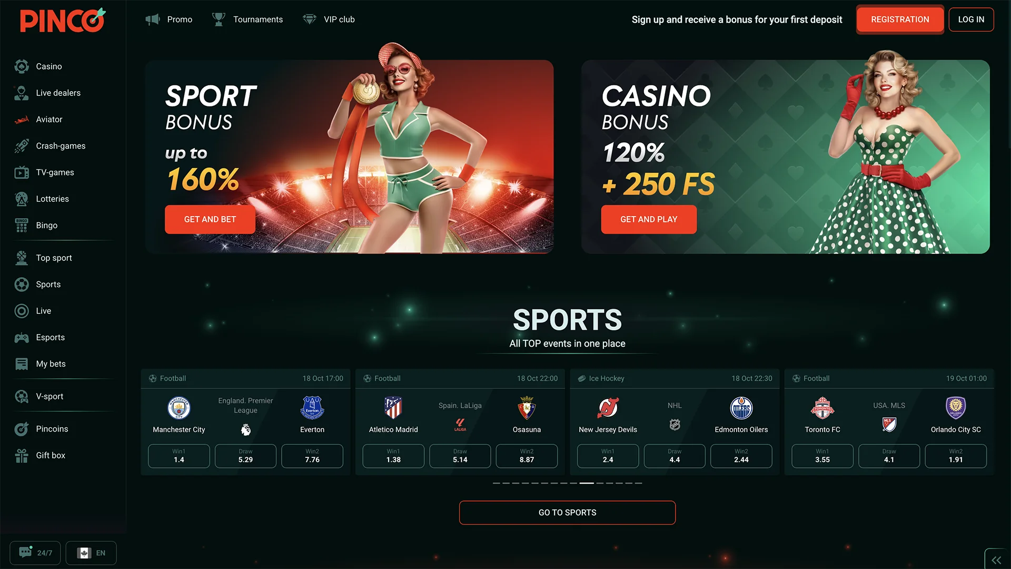Click the Crash-games rocket icon
Viewport: 1011px width, 569px height.
tap(22, 146)
